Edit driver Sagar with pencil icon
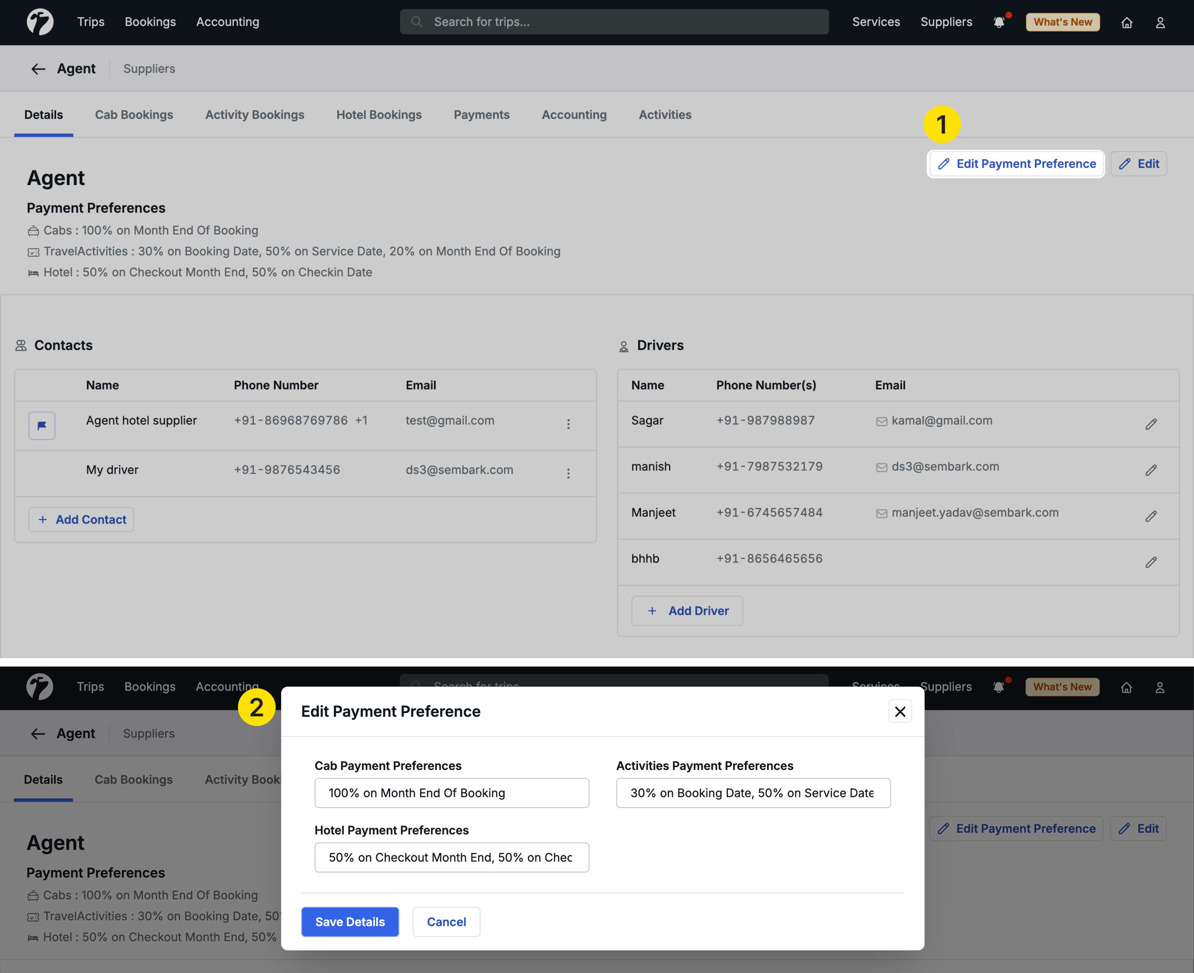Screen dimensions: 1194x973 coord(1151,424)
